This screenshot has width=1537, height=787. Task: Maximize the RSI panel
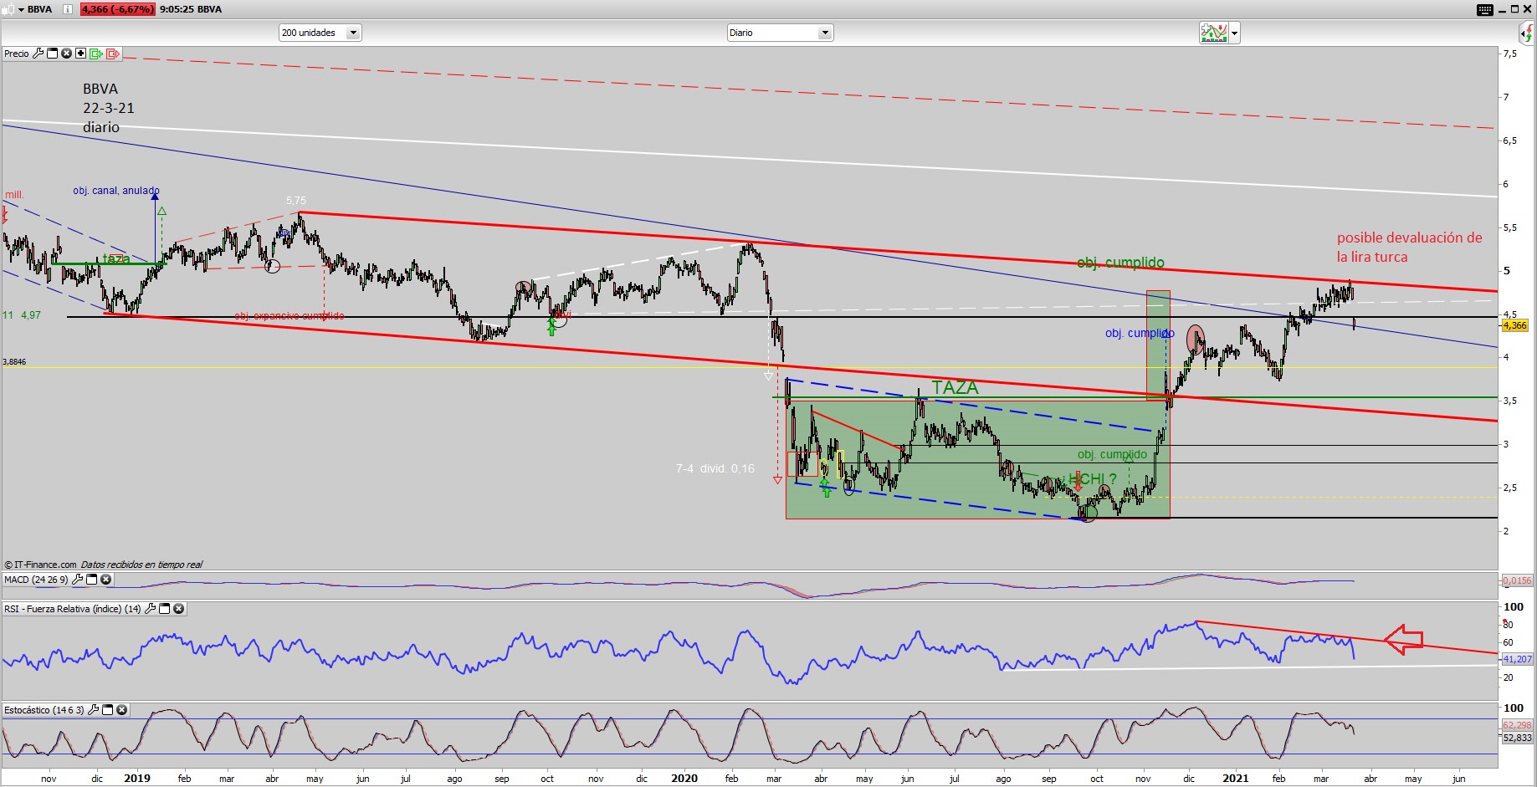[x=165, y=608]
